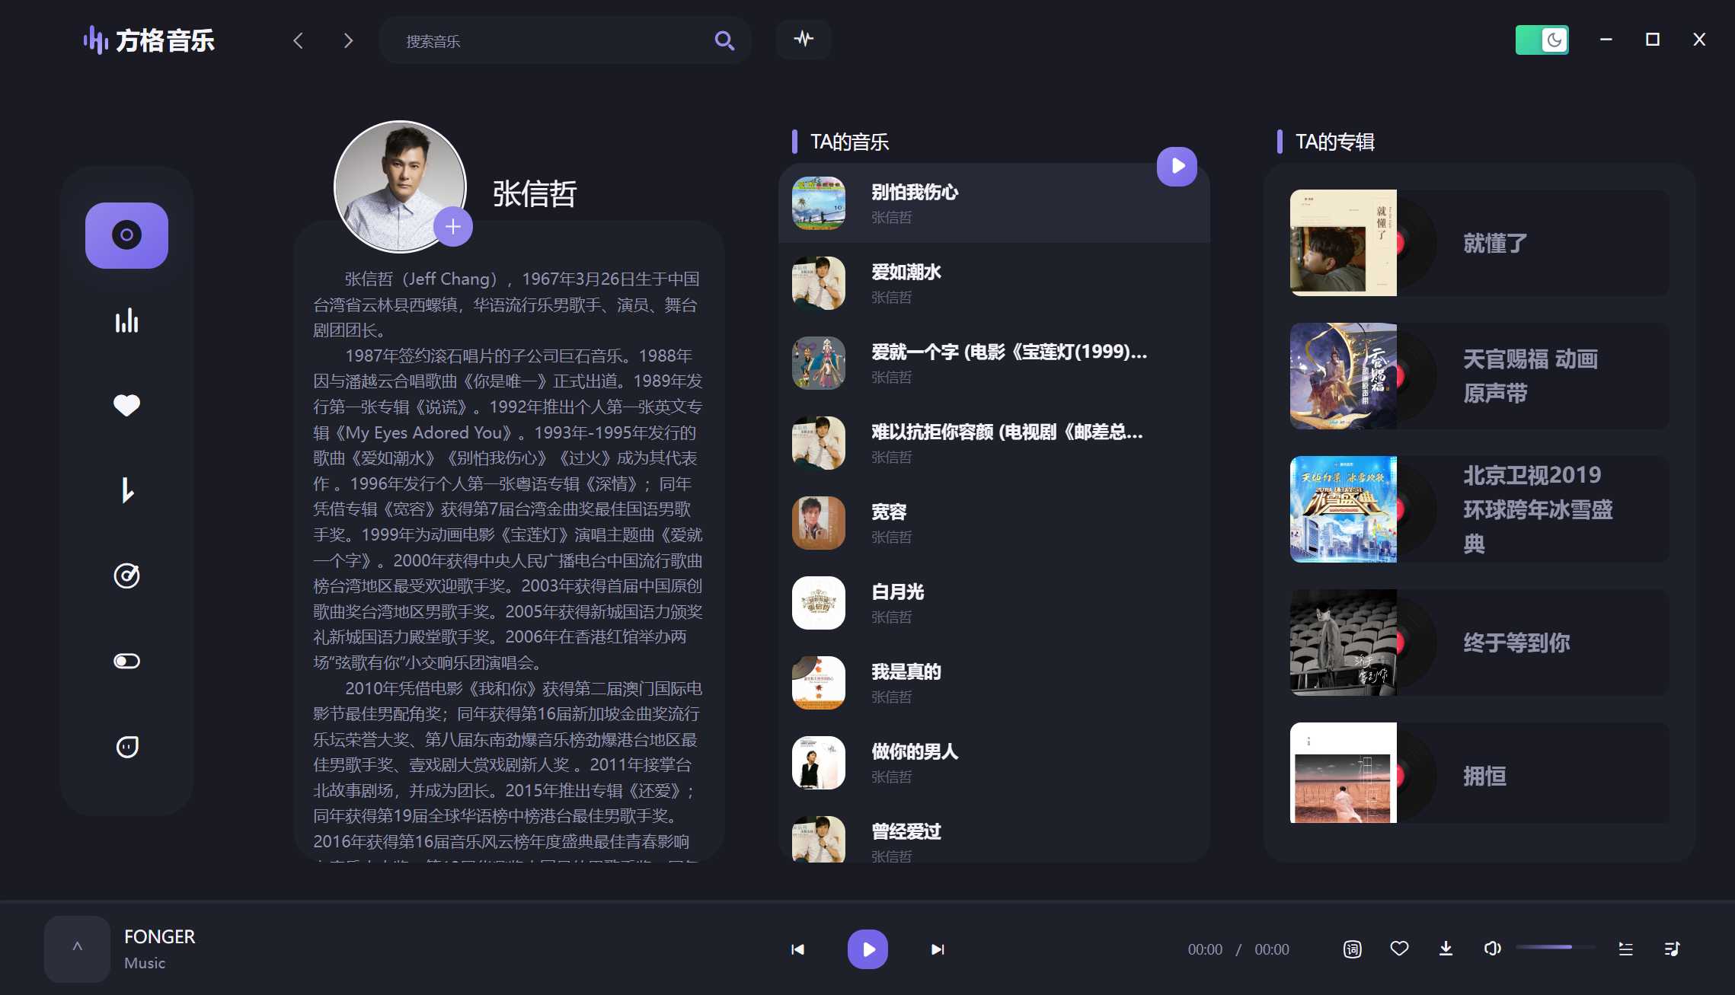Viewport: 1735px width, 995px height.
Task: Click the 就懂了 album cover image
Action: [1344, 243]
